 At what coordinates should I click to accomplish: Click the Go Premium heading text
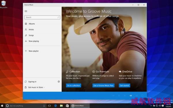tap(102, 72)
